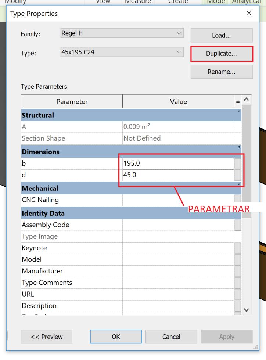Select the d value cell 45.0

(x=178, y=175)
